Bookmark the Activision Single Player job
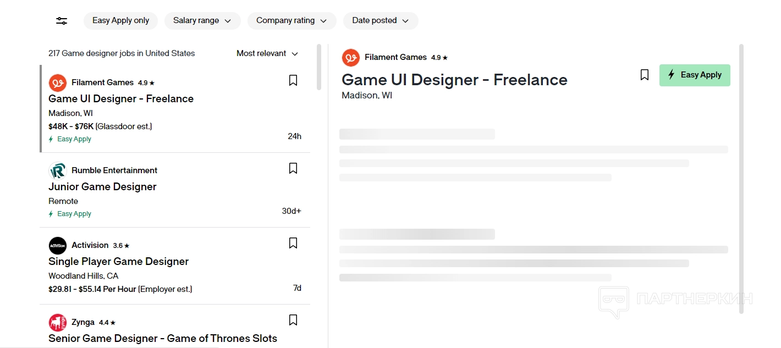This screenshot has height=348, width=781. [x=293, y=244]
